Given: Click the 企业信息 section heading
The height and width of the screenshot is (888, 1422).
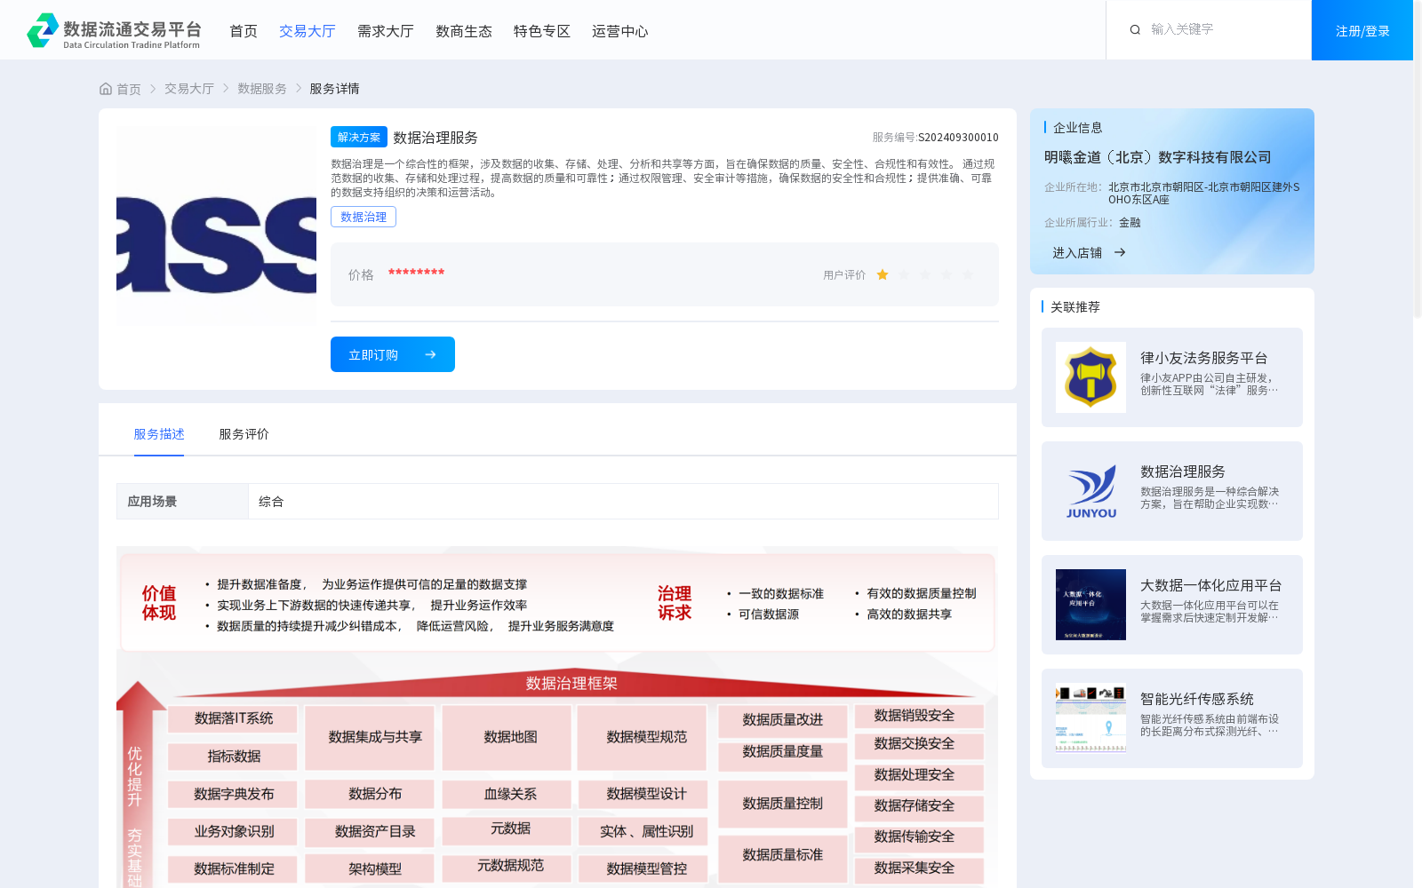Looking at the screenshot, I should pos(1078,127).
